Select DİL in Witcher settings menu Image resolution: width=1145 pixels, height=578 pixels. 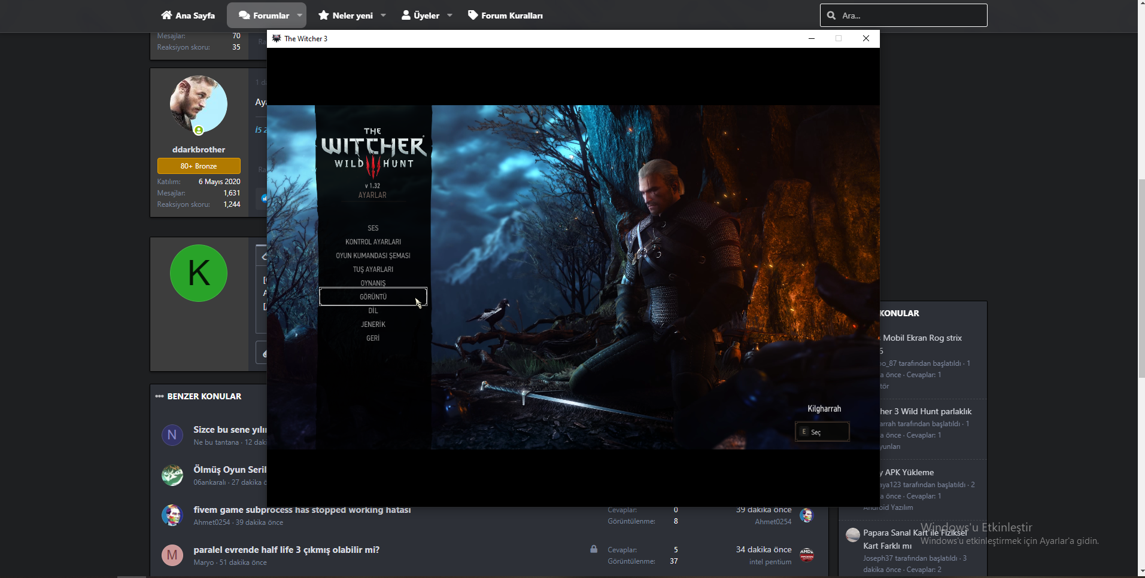coord(373,311)
